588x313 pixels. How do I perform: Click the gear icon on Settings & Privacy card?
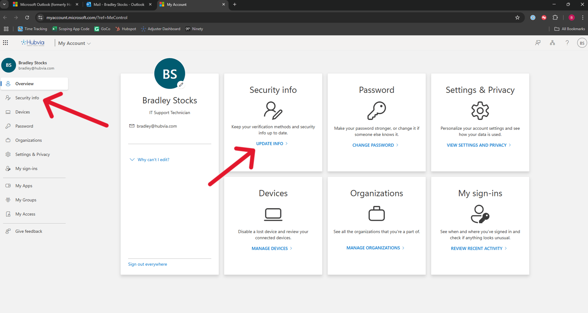click(480, 110)
